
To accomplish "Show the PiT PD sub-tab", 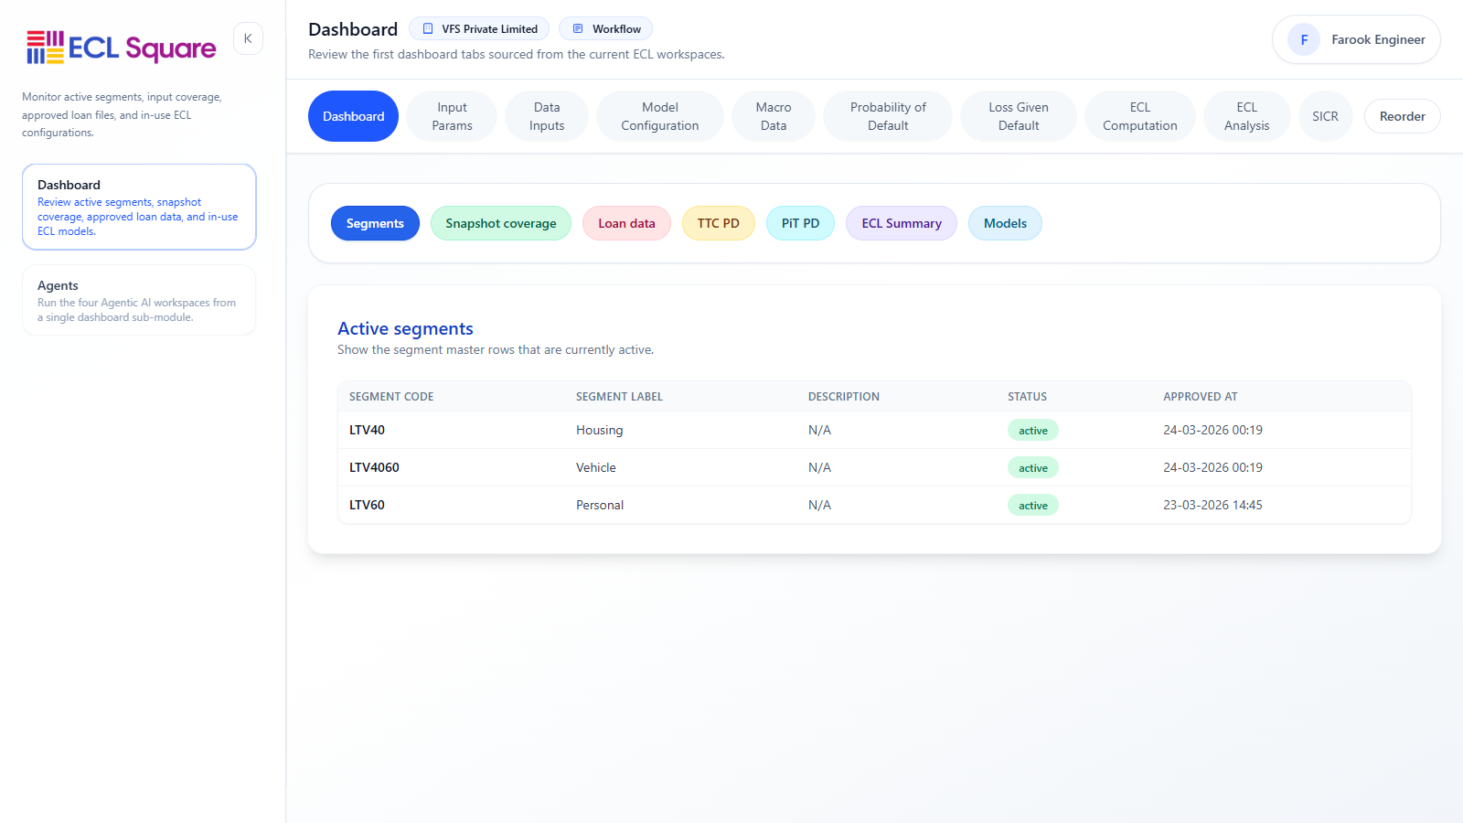I will pos(800,223).
